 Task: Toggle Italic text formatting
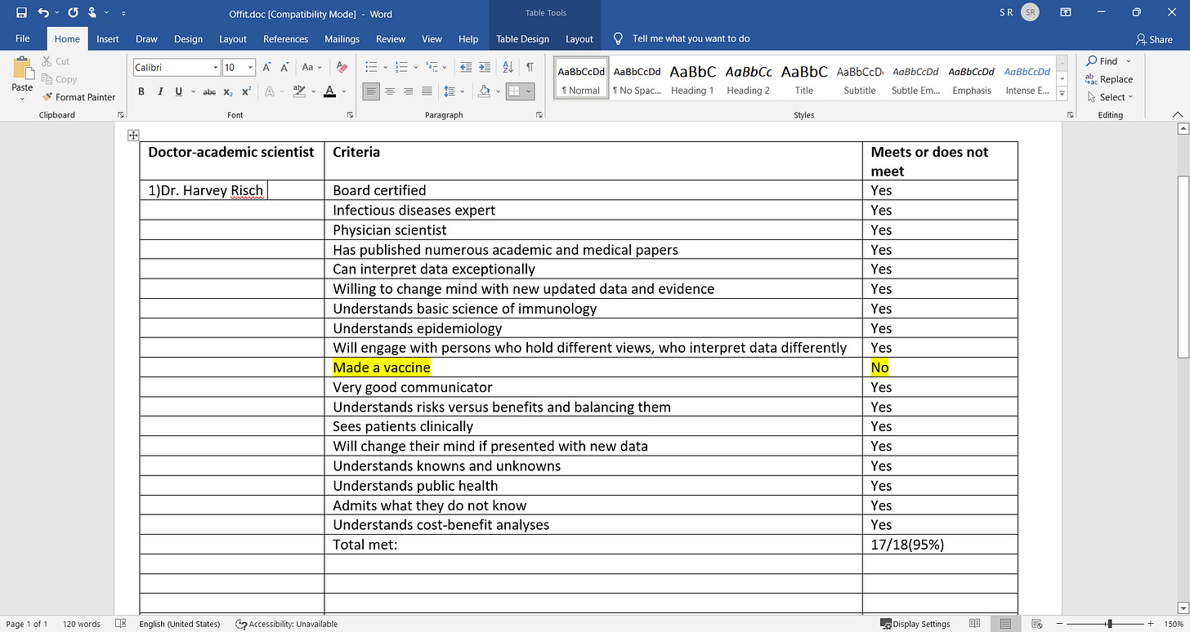point(160,91)
